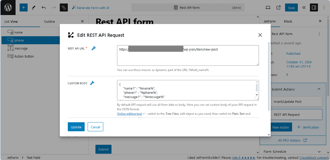Screen dimensions: 330x160
Task: Select Text Field in the breadcrumb
Action: (x=33, y=158)
